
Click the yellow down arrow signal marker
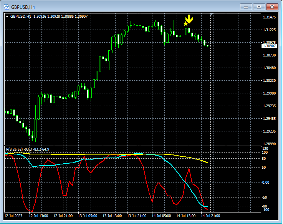point(189,19)
